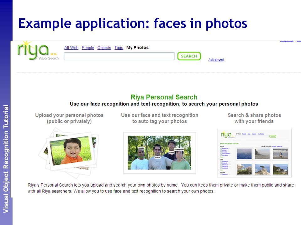The height and width of the screenshot is (225, 301).
Task: Go to the Tags tab
Action: 119,47
